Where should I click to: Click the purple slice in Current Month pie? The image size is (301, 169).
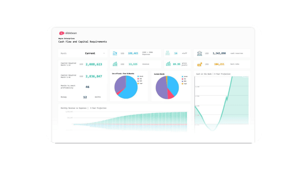click(161, 88)
